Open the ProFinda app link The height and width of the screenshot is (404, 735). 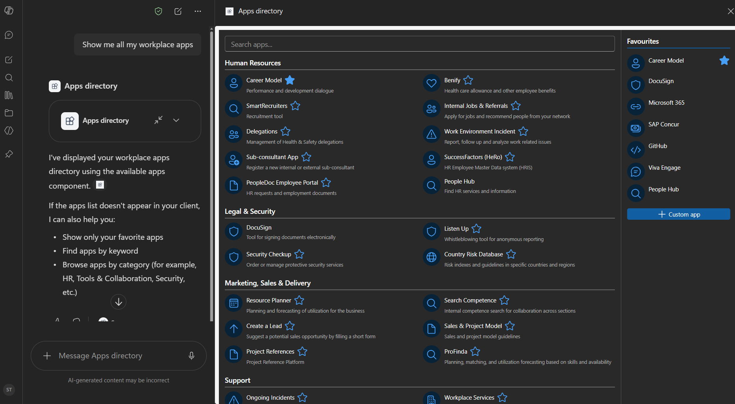coord(455,351)
